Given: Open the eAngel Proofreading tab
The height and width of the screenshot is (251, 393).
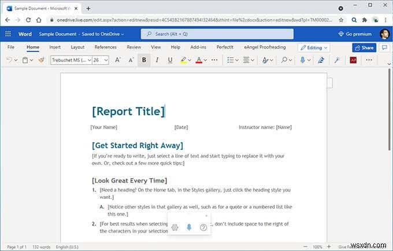Looking at the screenshot, I should 265,47.
